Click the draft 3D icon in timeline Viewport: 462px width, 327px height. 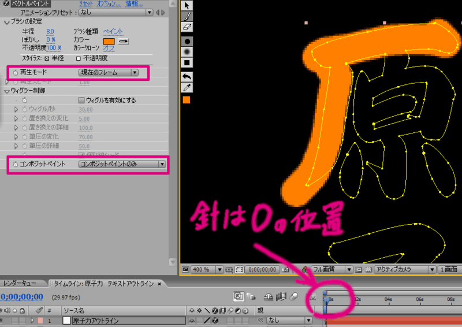tap(251, 296)
